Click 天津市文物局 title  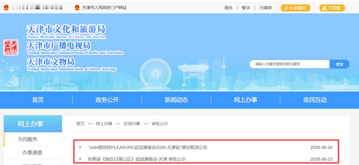point(51,62)
